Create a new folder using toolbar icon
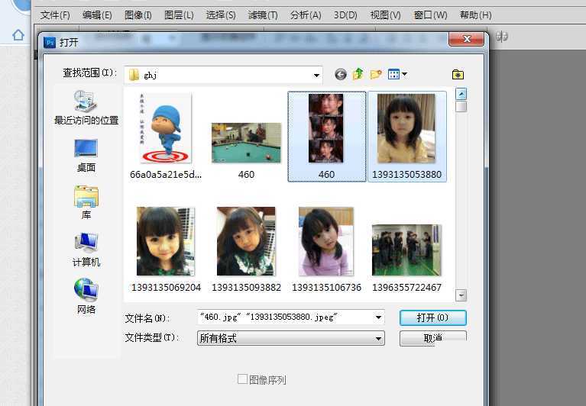 (376, 74)
